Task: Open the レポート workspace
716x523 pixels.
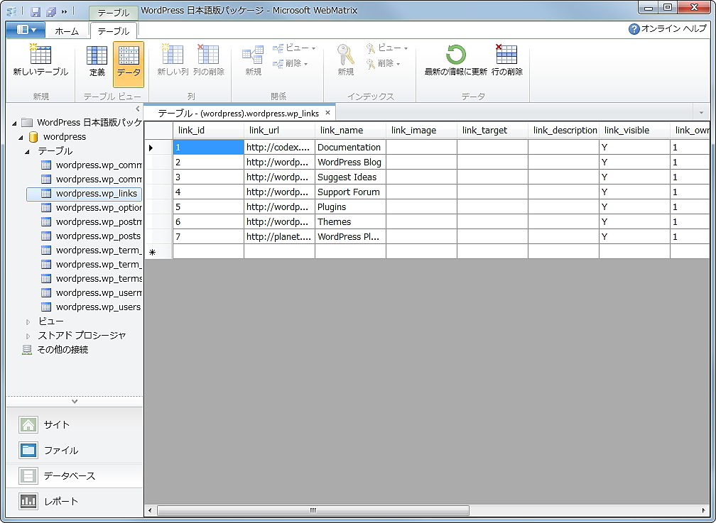Action: click(75, 501)
